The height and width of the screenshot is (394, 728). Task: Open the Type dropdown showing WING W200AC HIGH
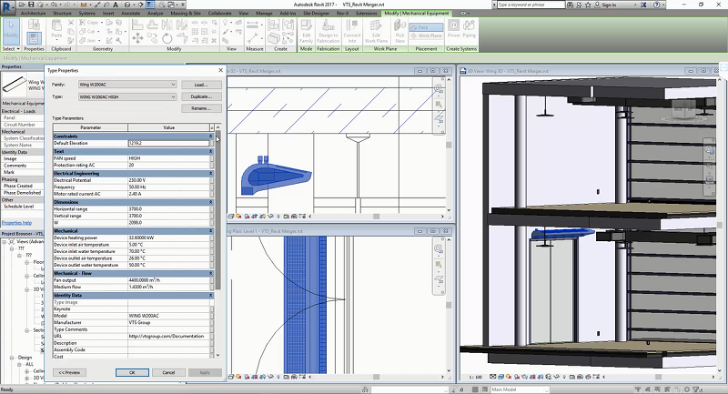126,96
